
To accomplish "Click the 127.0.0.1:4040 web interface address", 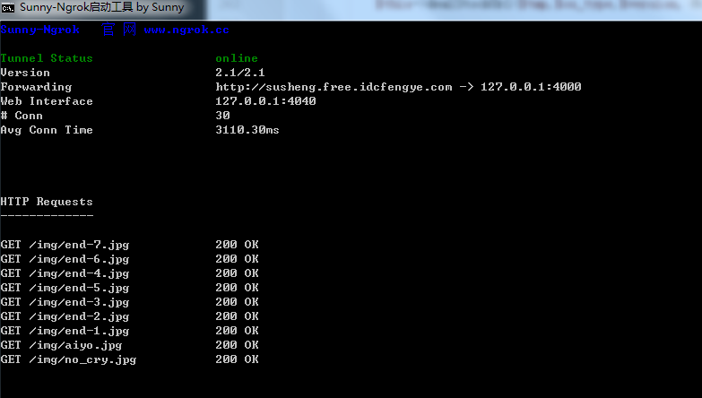I will [265, 101].
